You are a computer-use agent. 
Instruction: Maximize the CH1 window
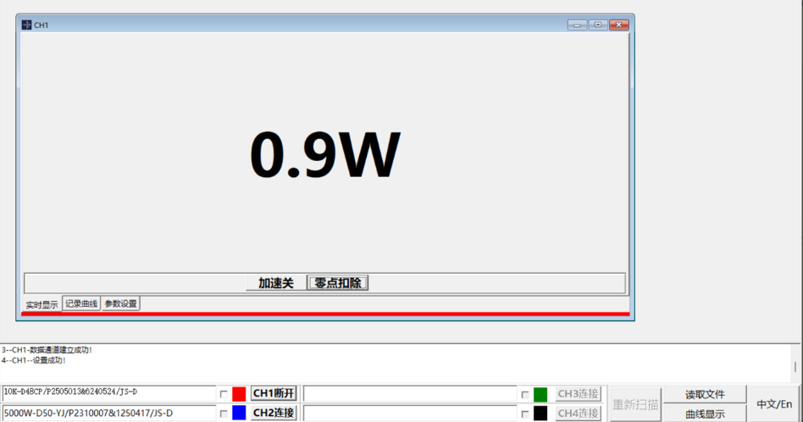598,25
